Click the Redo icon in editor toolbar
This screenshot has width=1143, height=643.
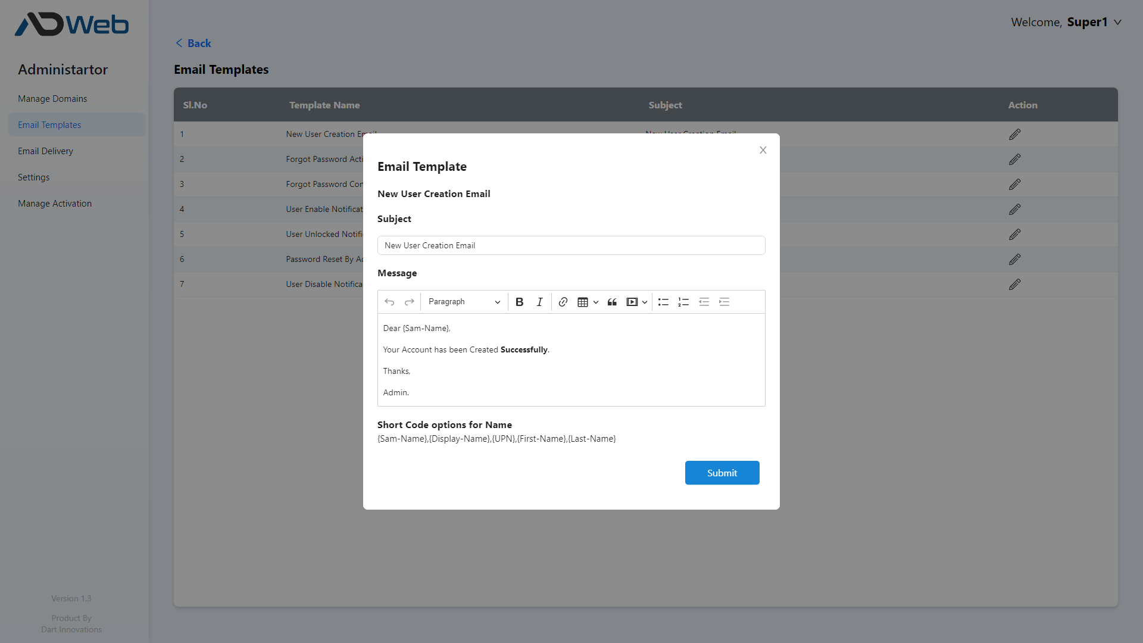[410, 302]
